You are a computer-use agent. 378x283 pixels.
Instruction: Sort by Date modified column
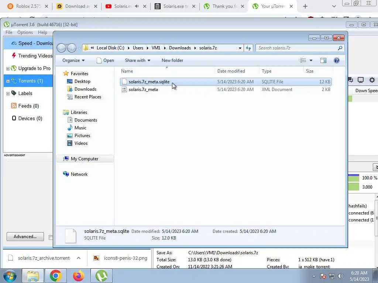231,71
